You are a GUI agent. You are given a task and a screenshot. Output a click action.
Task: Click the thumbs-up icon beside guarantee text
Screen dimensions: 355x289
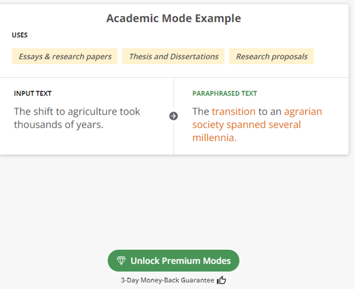(x=221, y=281)
